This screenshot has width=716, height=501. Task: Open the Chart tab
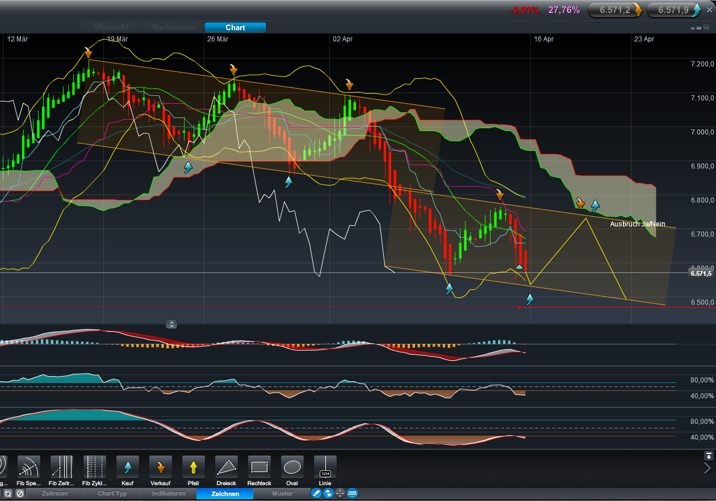point(235,27)
